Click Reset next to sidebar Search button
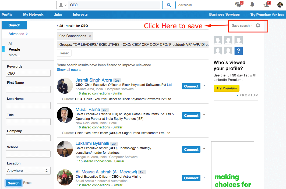Screen dimensions: 286x189 click(x=27, y=183)
